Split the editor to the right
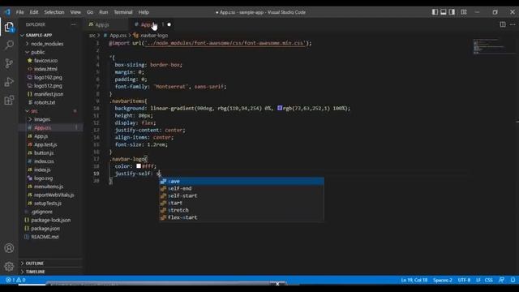The image size is (519, 292). pos(503,24)
